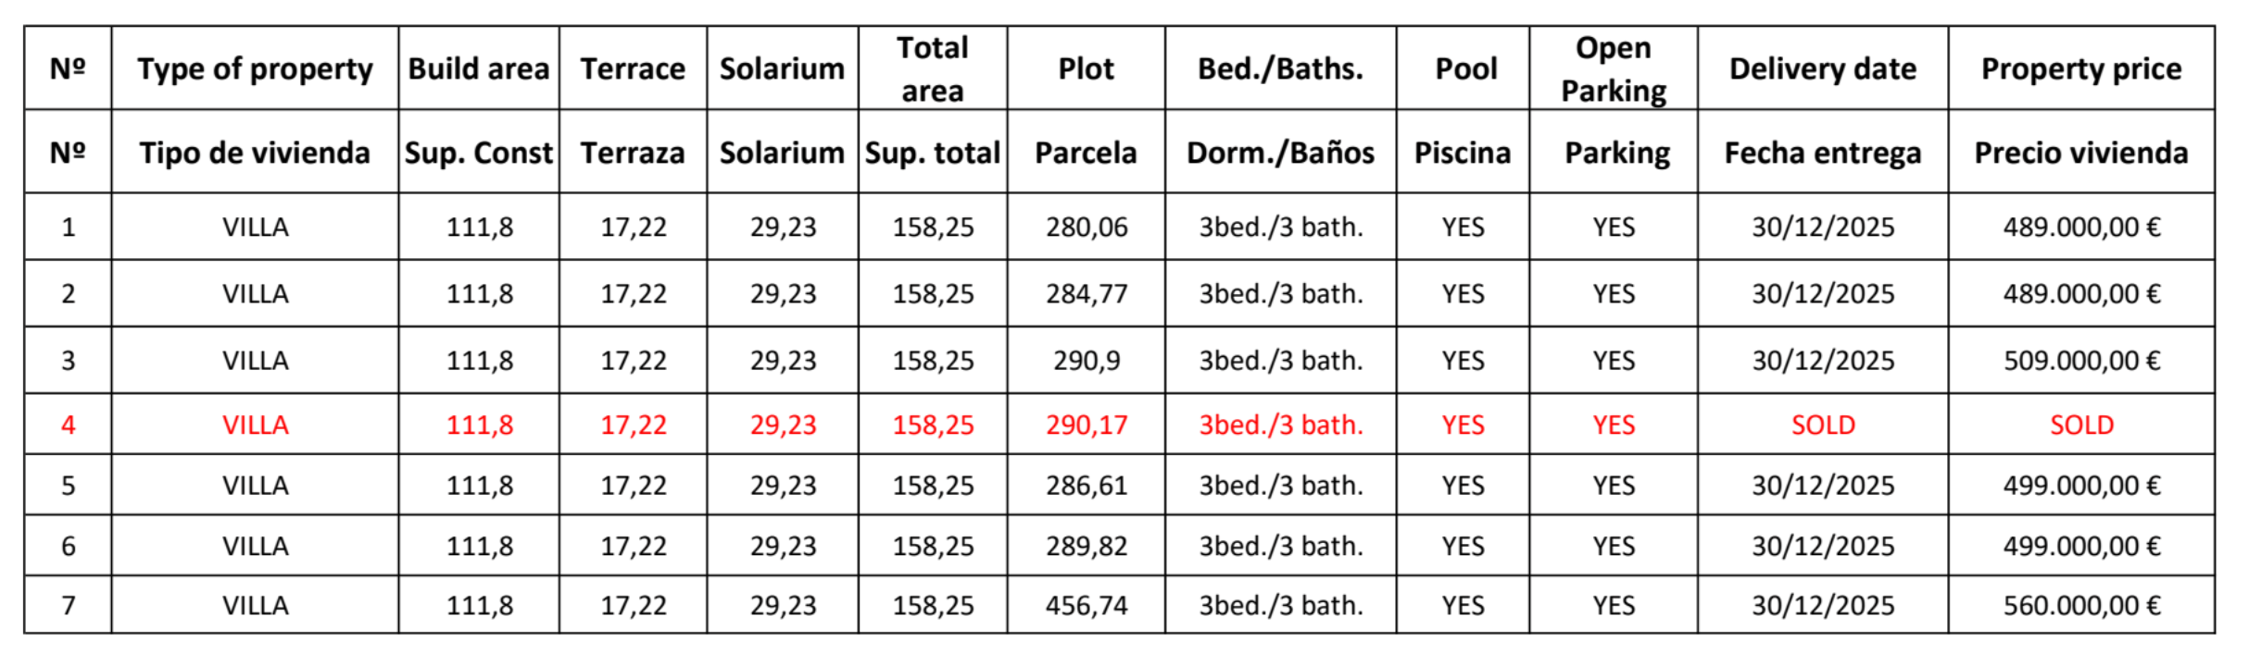This screenshot has height=666, width=2249.
Task: Select the 'Tipo de vivienda' header cell
Action: click(255, 153)
